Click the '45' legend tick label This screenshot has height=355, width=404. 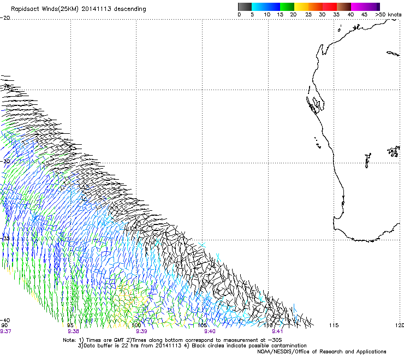tap(364, 15)
